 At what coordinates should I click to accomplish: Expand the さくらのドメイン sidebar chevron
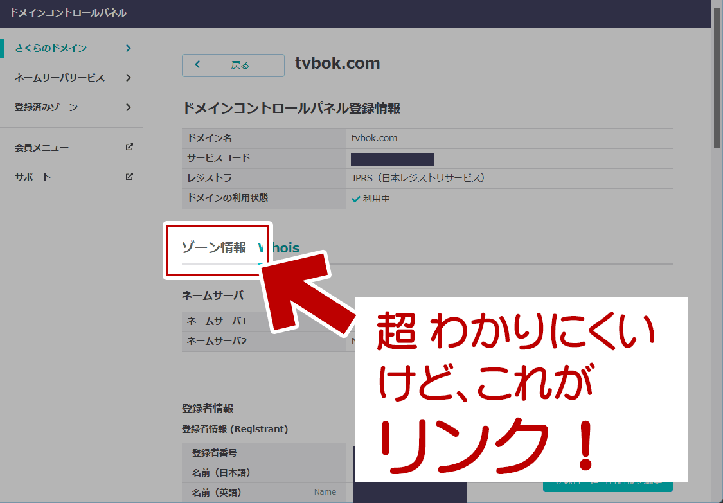point(128,48)
